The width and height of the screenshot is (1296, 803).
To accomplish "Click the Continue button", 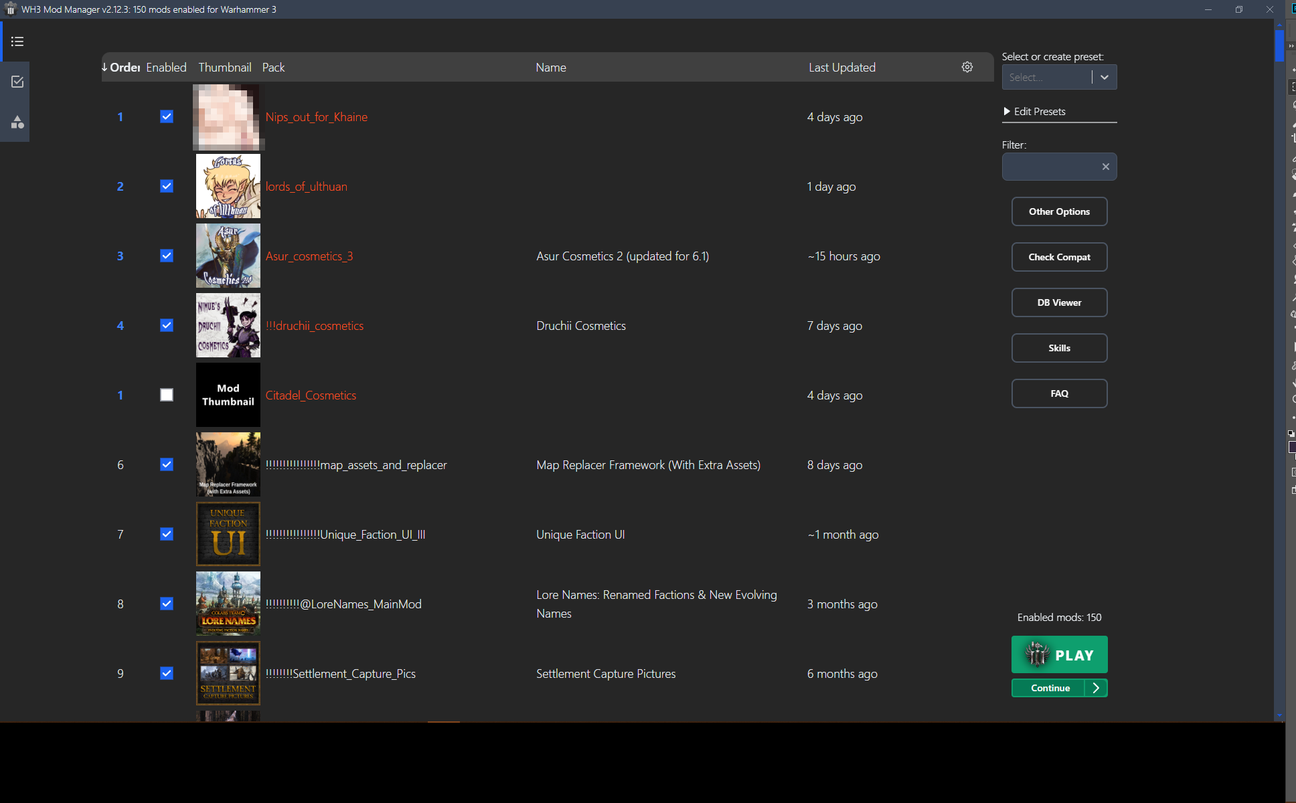I will click(x=1048, y=688).
